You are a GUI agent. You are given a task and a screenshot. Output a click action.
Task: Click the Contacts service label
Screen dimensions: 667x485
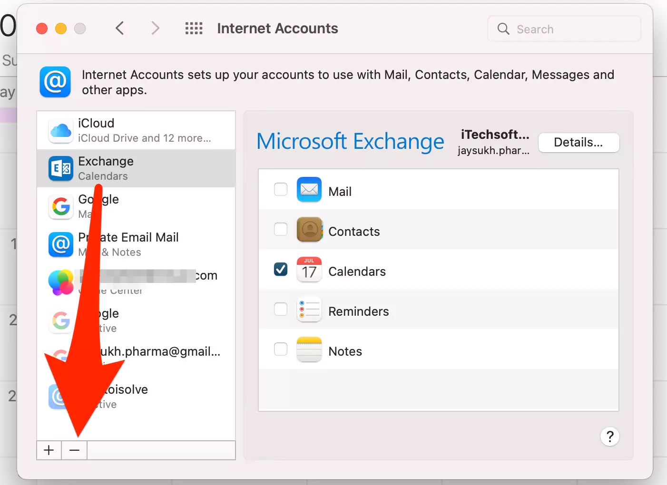pos(354,232)
